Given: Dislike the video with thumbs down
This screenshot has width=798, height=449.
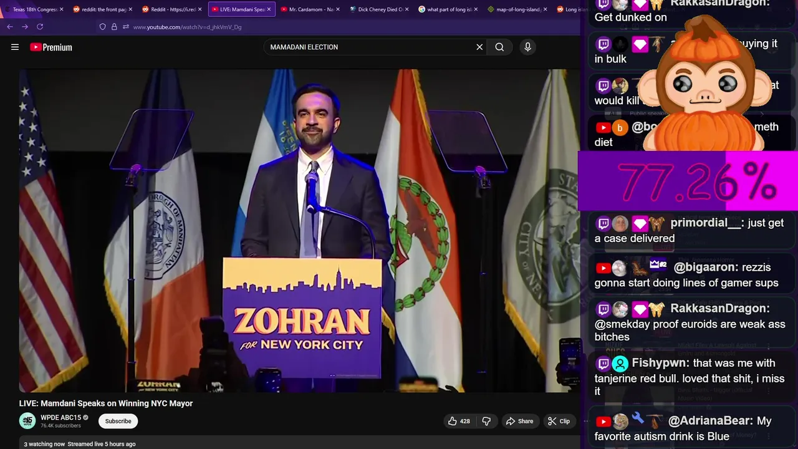Looking at the screenshot, I should pos(486,421).
